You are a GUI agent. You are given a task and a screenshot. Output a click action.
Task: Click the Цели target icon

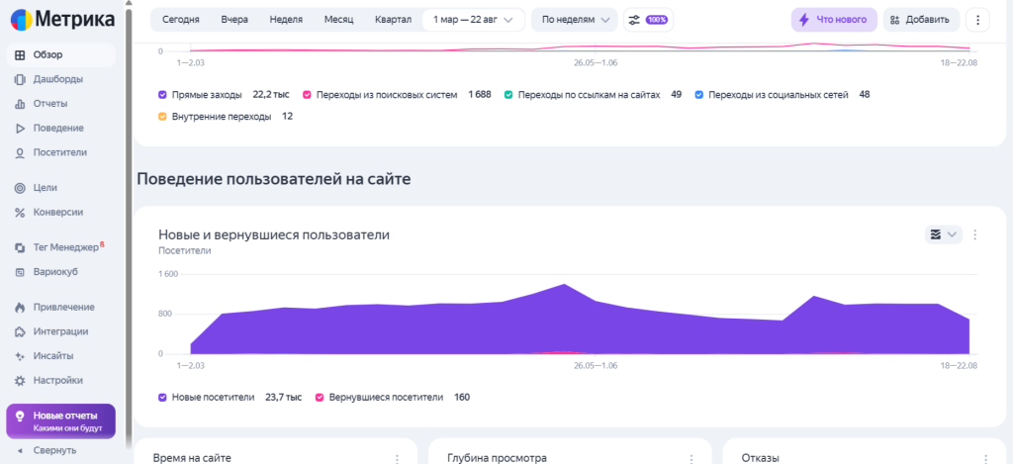point(20,187)
